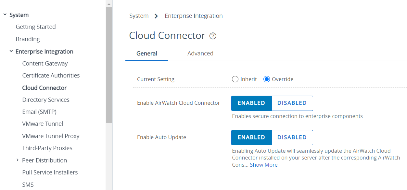
Task: Click the sidebar vertical scrollbar thumb
Action: (x=109, y=65)
